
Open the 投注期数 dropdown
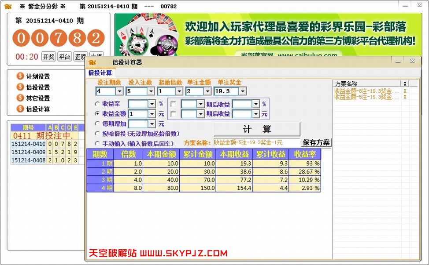[119, 91]
